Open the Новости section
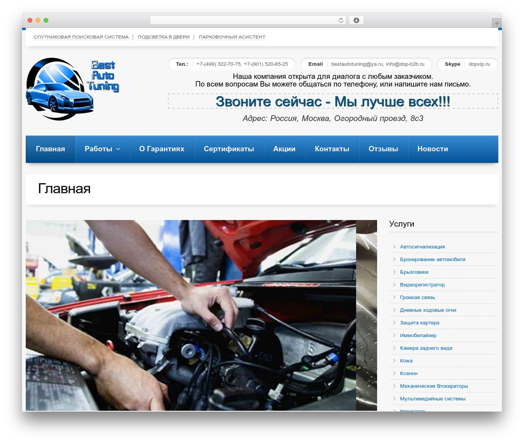 point(433,149)
